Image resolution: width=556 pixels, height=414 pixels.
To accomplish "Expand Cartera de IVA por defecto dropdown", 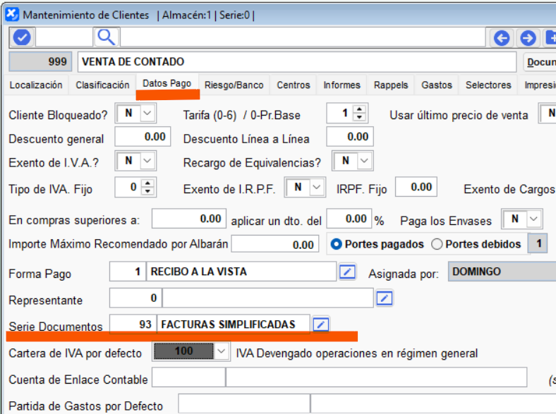I will [x=222, y=351].
